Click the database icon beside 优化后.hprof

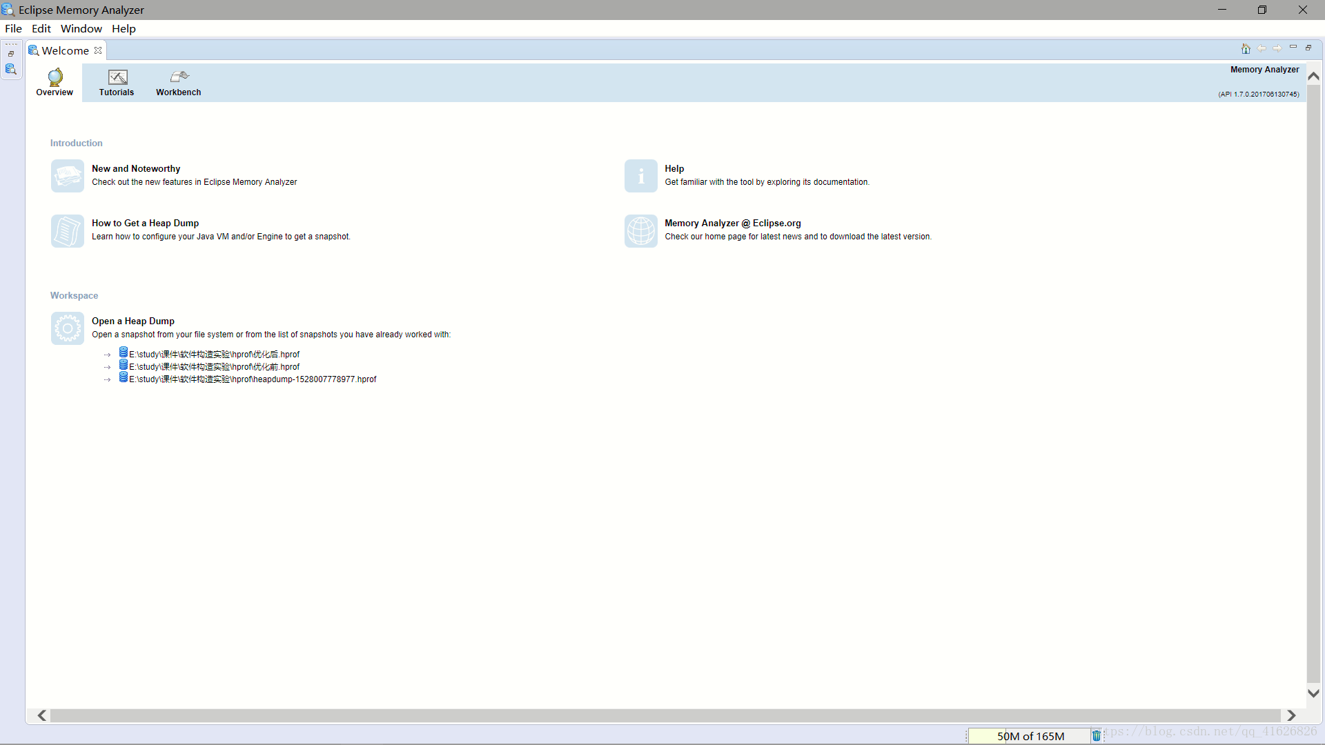pos(123,352)
